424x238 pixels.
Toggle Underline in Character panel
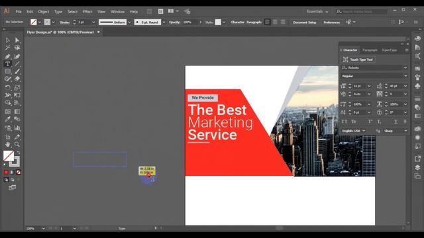click(x=396, y=122)
